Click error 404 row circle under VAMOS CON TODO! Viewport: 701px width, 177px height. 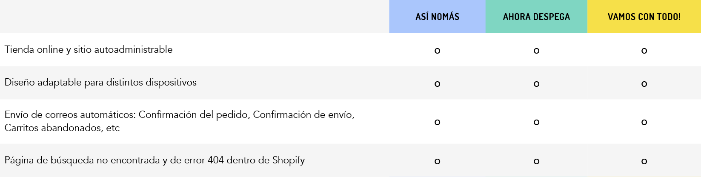click(644, 161)
